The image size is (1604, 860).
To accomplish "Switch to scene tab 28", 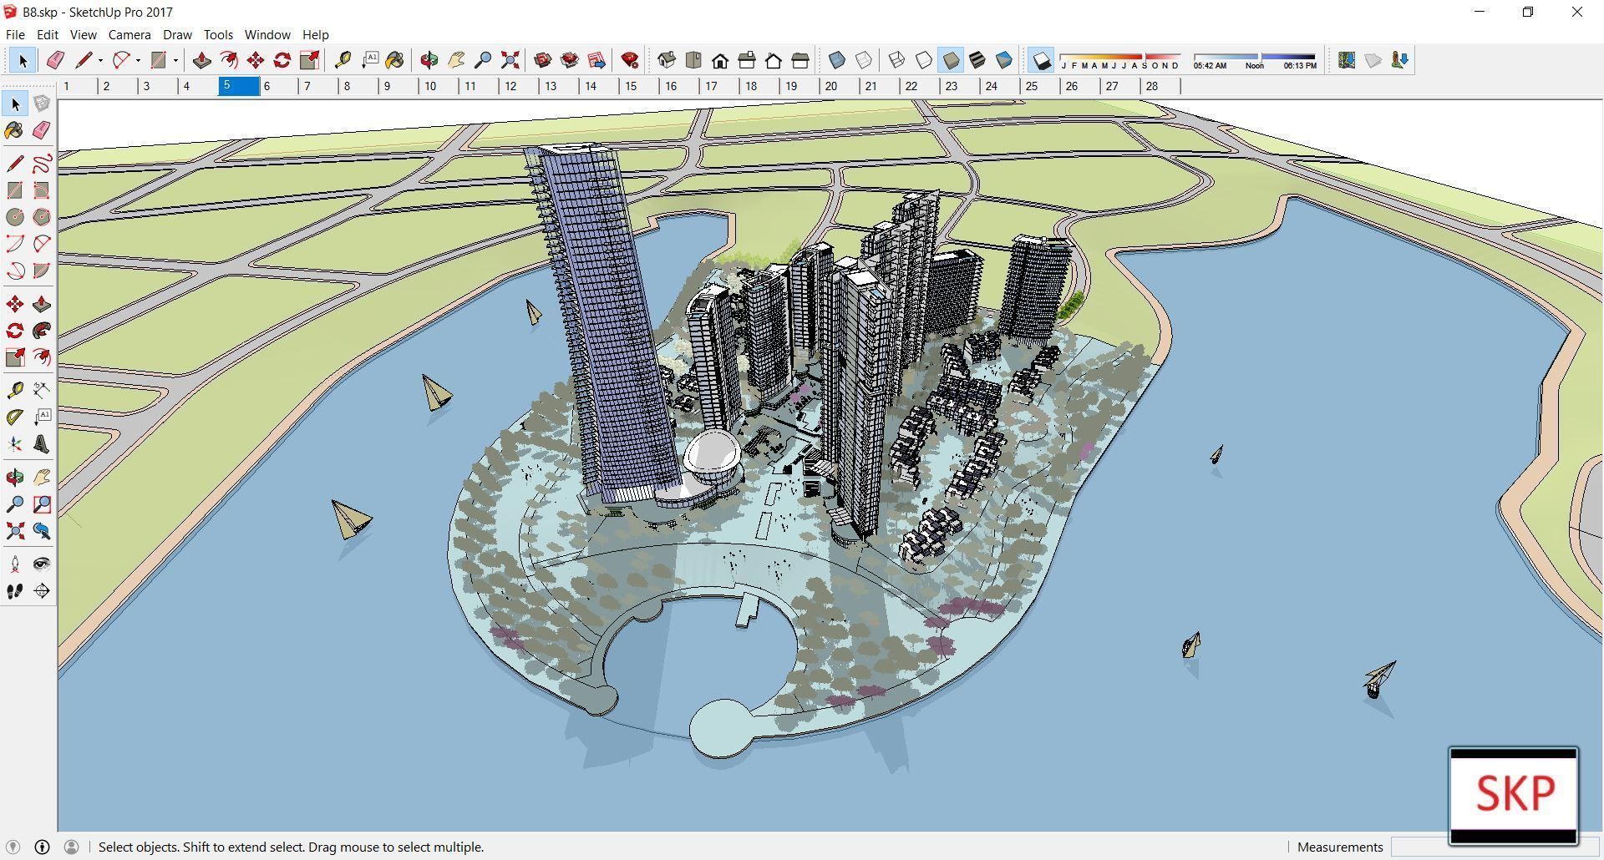I will pyautogui.click(x=1160, y=86).
